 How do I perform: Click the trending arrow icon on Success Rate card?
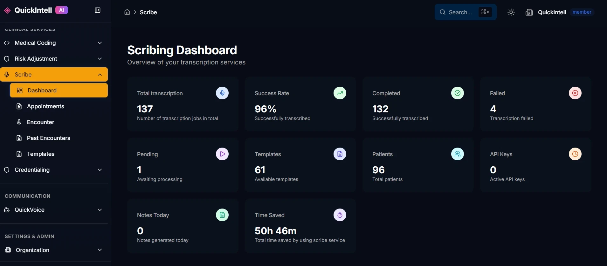[x=340, y=93]
